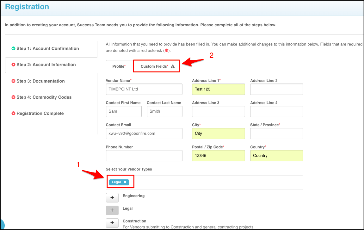Click inside the selected vendor types box
Viewport: 364px width, 230px height.
[x=215, y=183]
